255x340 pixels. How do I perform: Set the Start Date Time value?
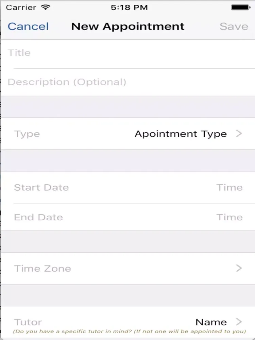coord(230,187)
